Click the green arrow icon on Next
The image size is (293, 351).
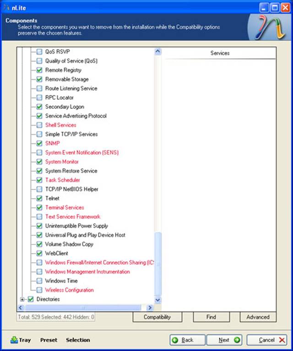[x=237, y=340]
